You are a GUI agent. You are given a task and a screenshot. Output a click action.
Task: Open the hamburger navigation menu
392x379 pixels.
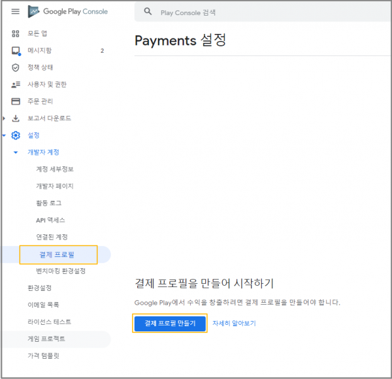[x=16, y=12]
